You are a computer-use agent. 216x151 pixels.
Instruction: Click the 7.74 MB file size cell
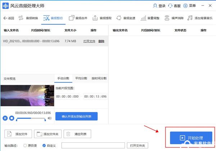(70, 41)
